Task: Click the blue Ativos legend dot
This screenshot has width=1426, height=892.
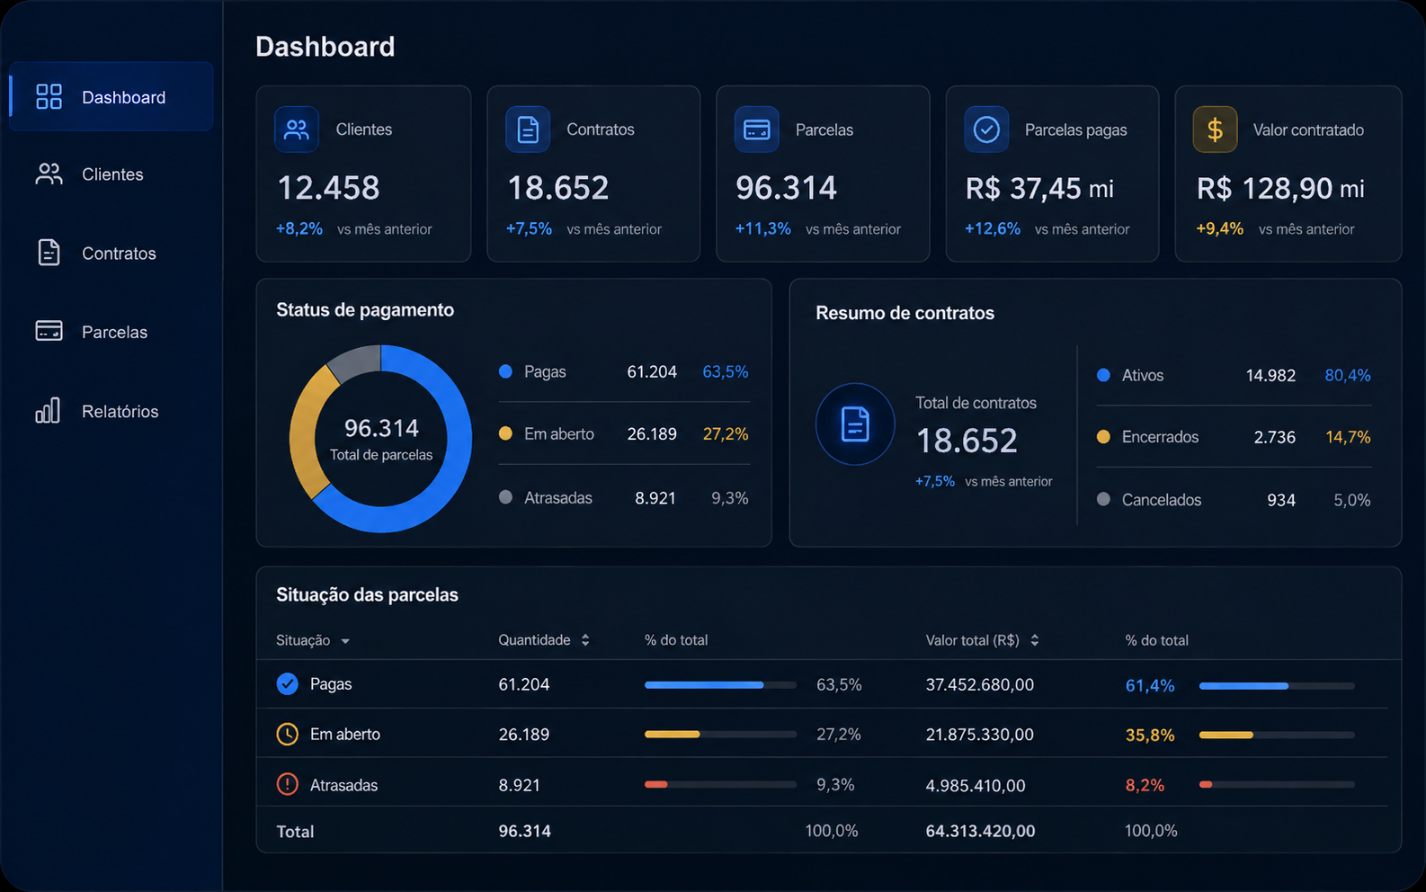Action: [1103, 375]
